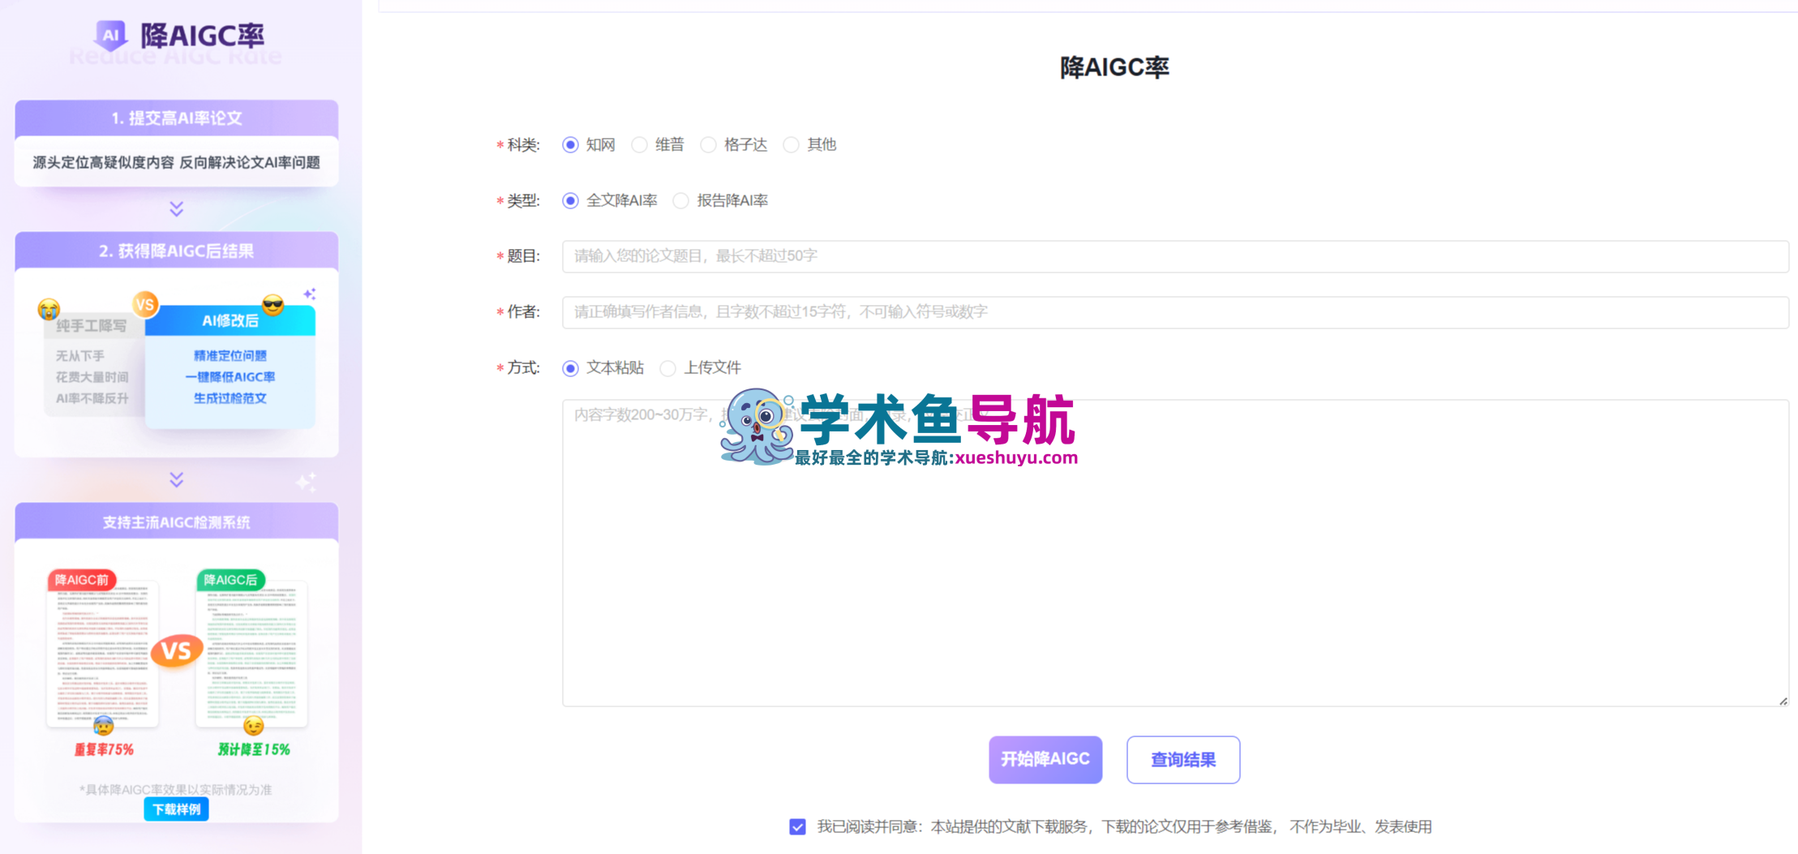Pick the 格子达 radio option
The height and width of the screenshot is (854, 1798).
pyautogui.click(x=709, y=145)
